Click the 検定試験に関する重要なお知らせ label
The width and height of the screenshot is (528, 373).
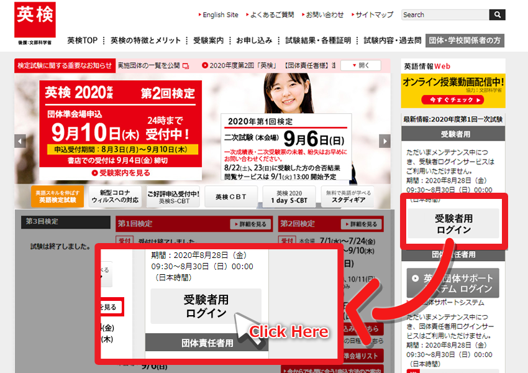[x=65, y=66]
